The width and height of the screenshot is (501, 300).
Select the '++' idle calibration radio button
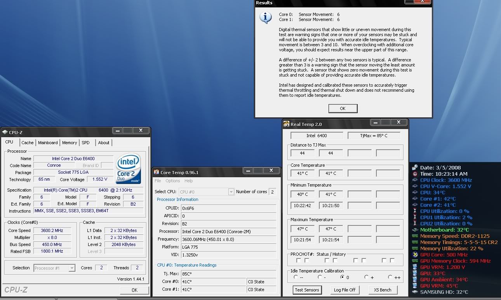390,277
